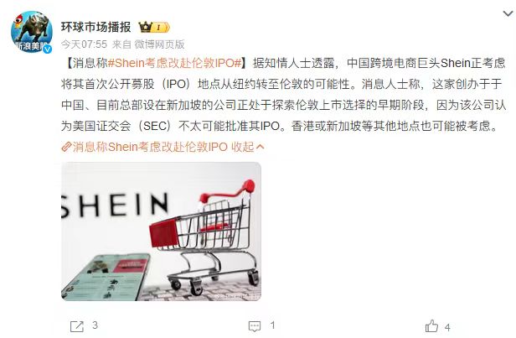Click the repost count 3
The width and height of the screenshot is (516, 338).
pyautogui.click(x=95, y=325)
